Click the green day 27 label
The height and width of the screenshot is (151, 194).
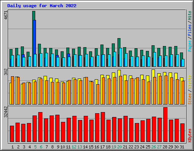point(159,147)
